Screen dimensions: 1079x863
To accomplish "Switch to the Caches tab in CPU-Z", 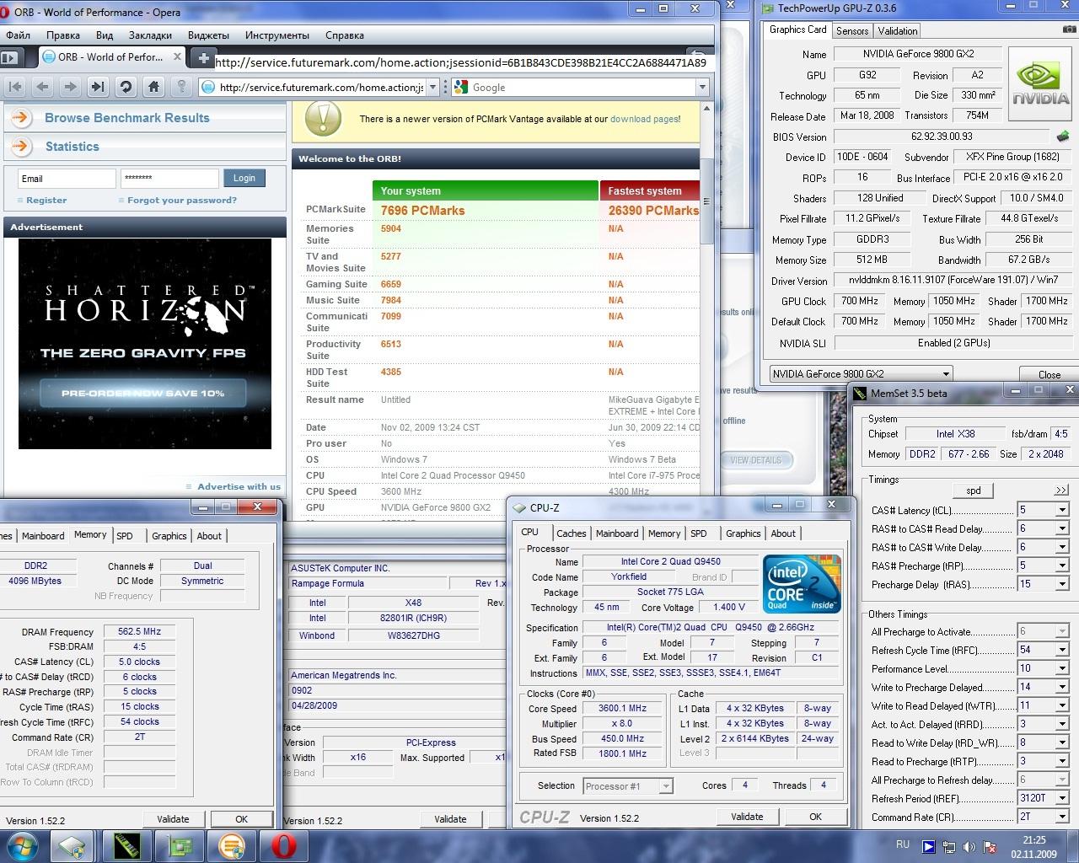I will 571,533.
